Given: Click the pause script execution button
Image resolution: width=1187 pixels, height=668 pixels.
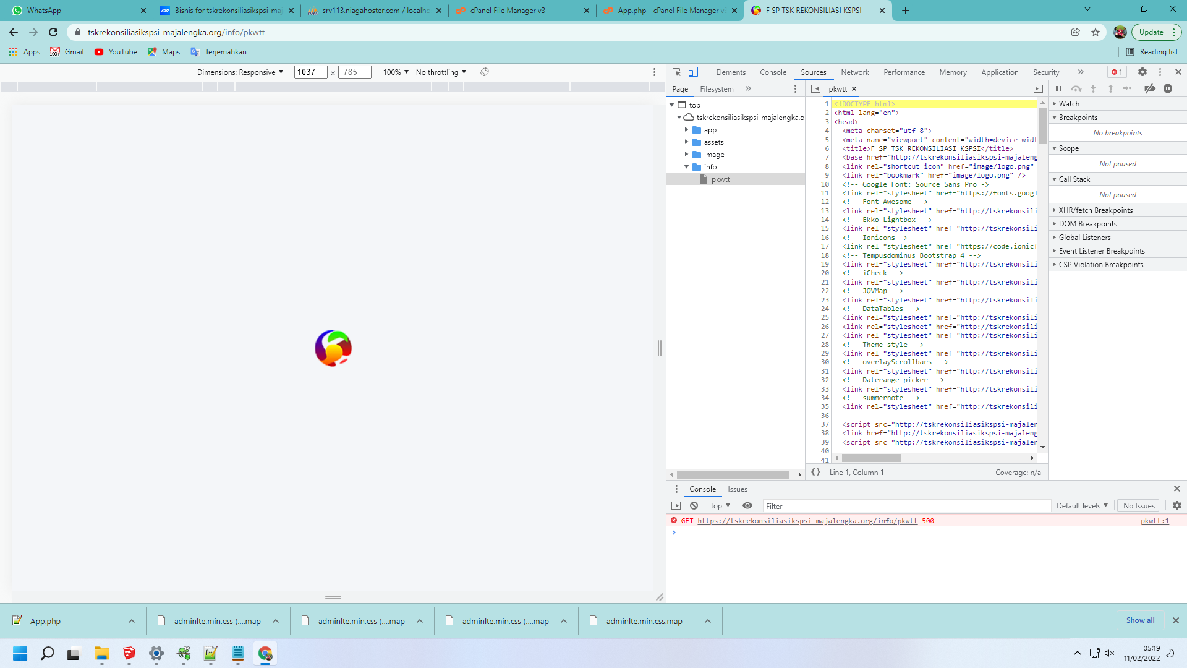Looking at the screenshot, I should (x=1058, y=88).
